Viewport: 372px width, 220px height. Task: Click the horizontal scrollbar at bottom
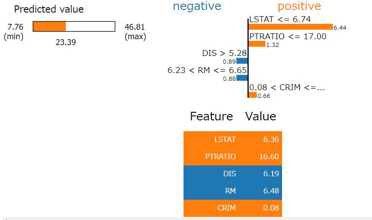(186, 218)
